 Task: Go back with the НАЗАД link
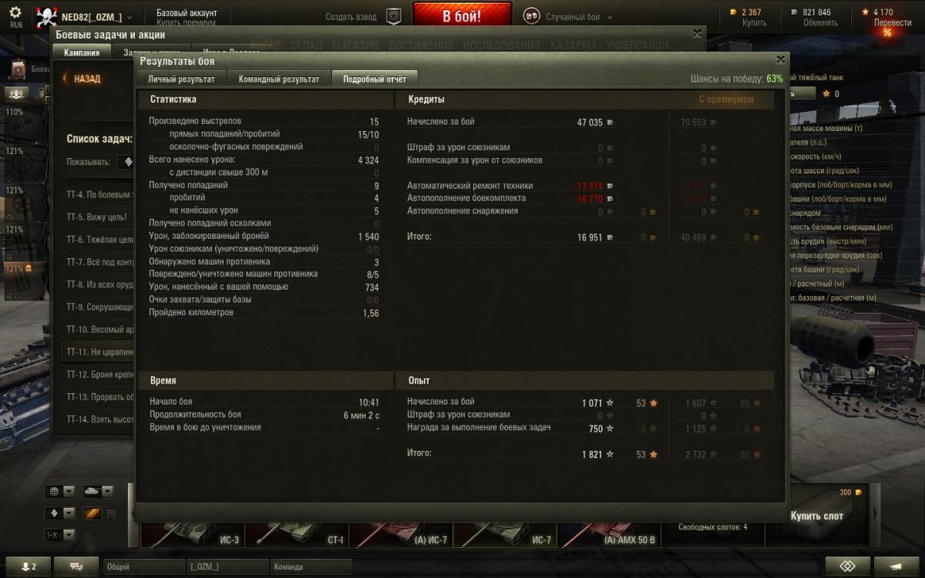pyautogui.click(x=82, y=79)
